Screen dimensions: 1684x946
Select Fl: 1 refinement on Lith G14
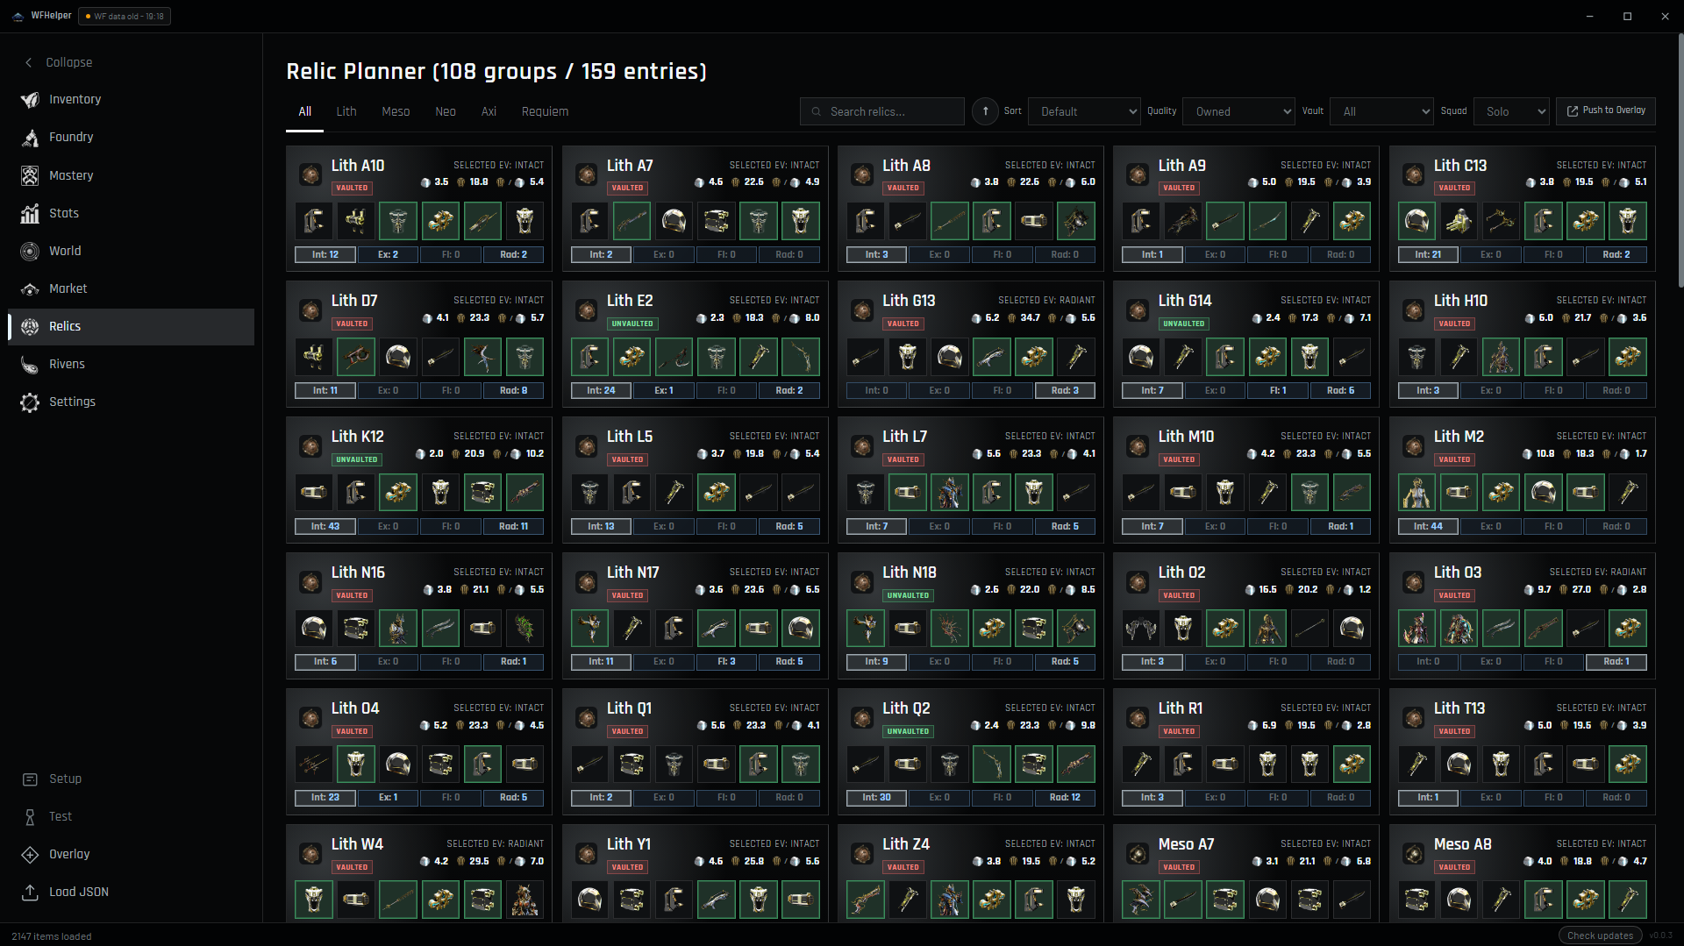[x=1278, y=391]
